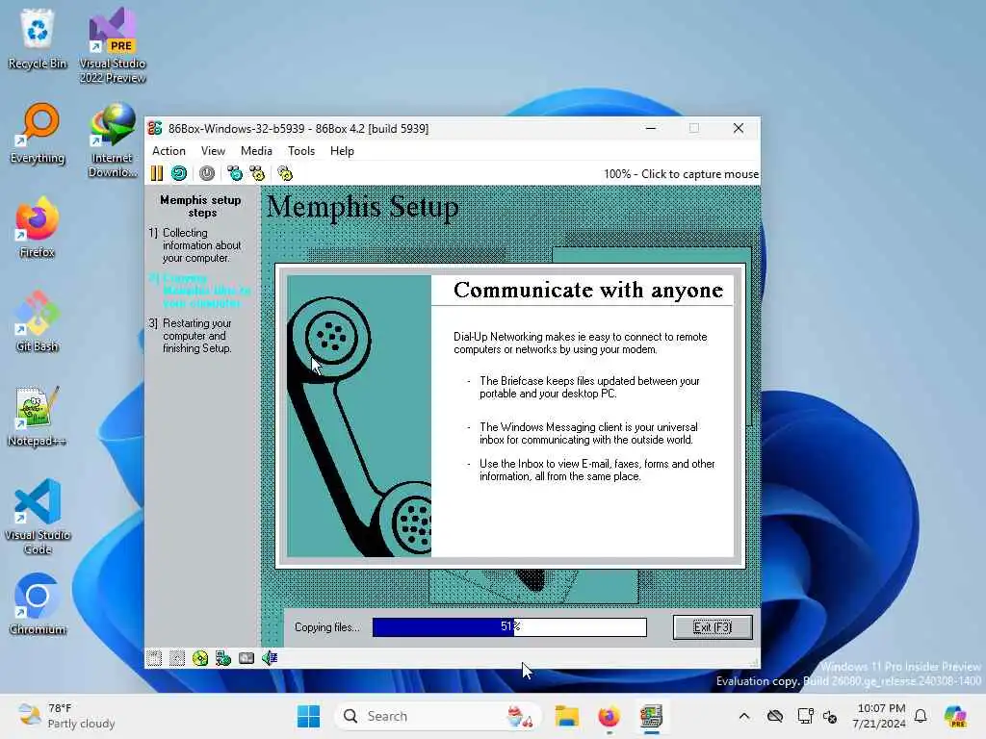Open the Media menu
986x739 pixels.
(x=256, y=151)
